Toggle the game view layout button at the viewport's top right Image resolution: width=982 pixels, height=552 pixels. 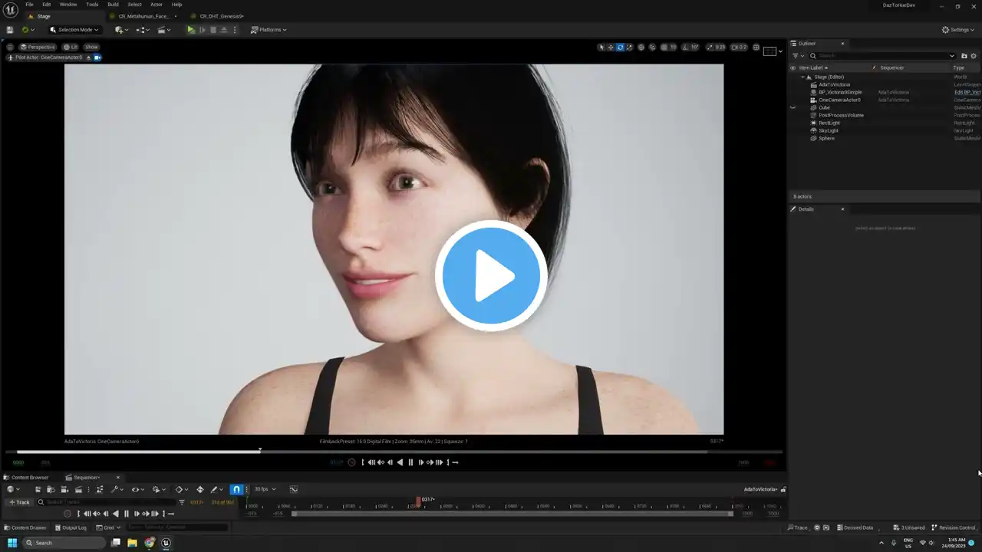(770, 51)
